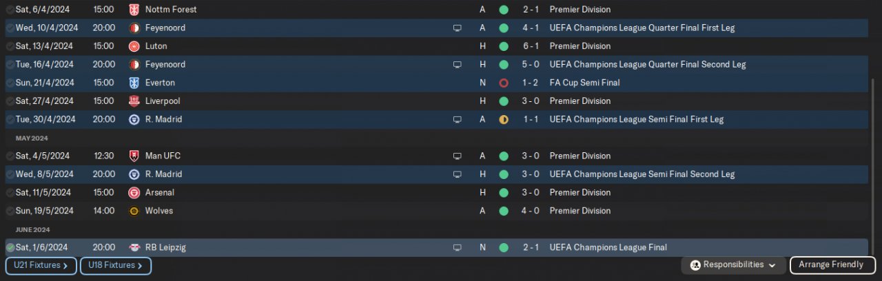Click the RB Leipzig club badge
The width and height of the screenshot is (882, 281).
click(x=134, y=247)
